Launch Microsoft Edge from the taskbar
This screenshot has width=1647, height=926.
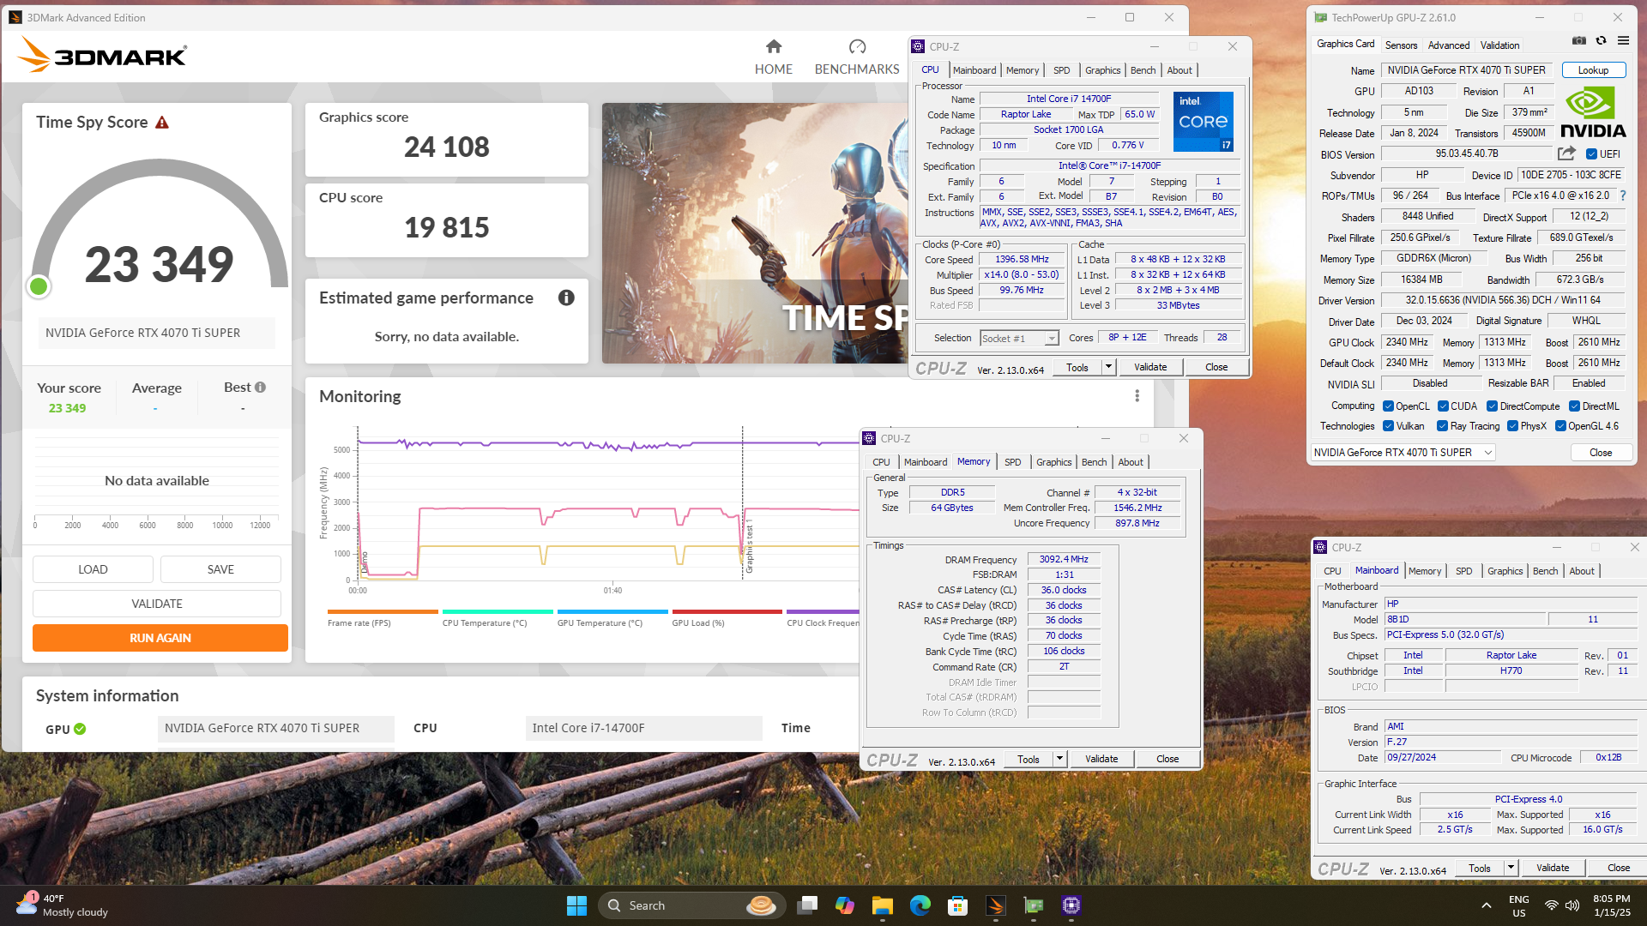(920, 905)
